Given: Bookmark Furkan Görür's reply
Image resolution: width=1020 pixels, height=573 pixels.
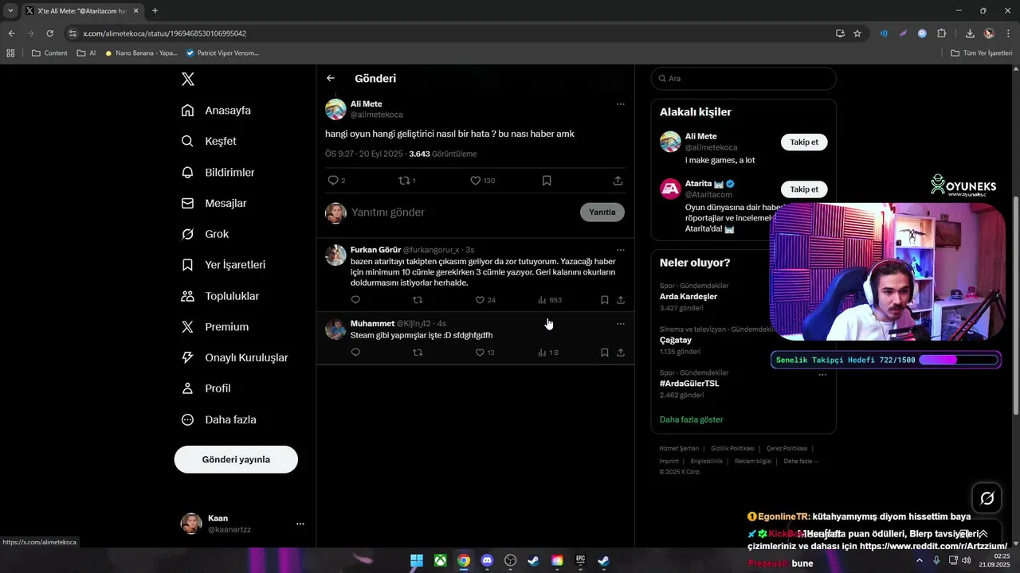Looking at the screenshot, I should (604, 300).
